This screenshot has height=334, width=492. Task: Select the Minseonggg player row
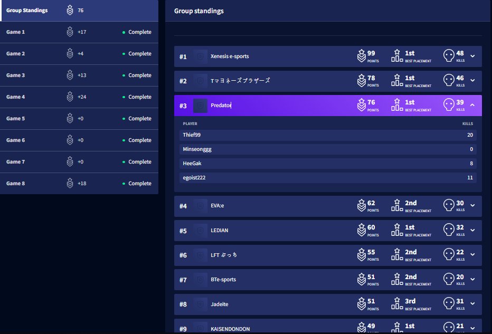click(328, 149)
